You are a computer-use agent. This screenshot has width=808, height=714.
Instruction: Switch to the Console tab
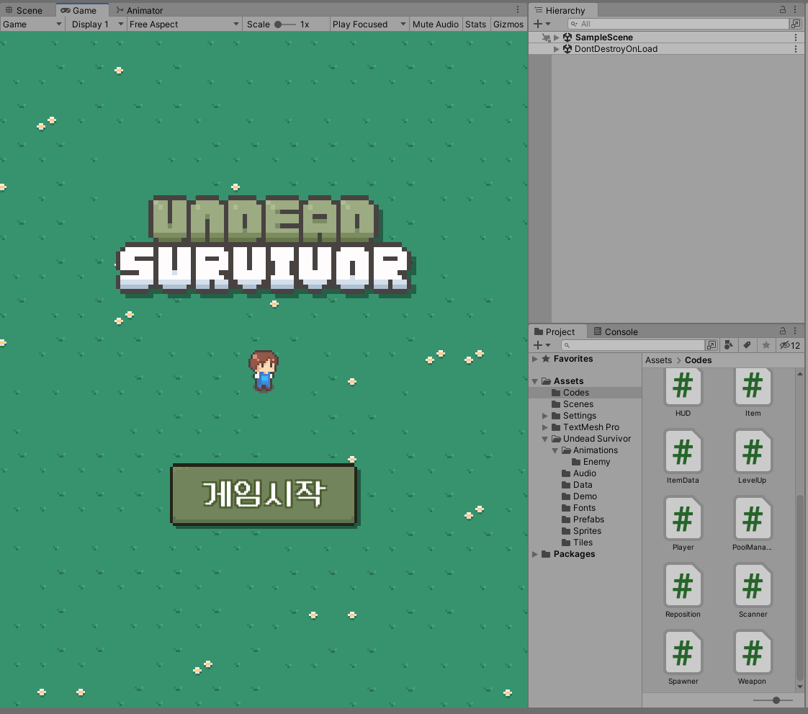point(616,331)
